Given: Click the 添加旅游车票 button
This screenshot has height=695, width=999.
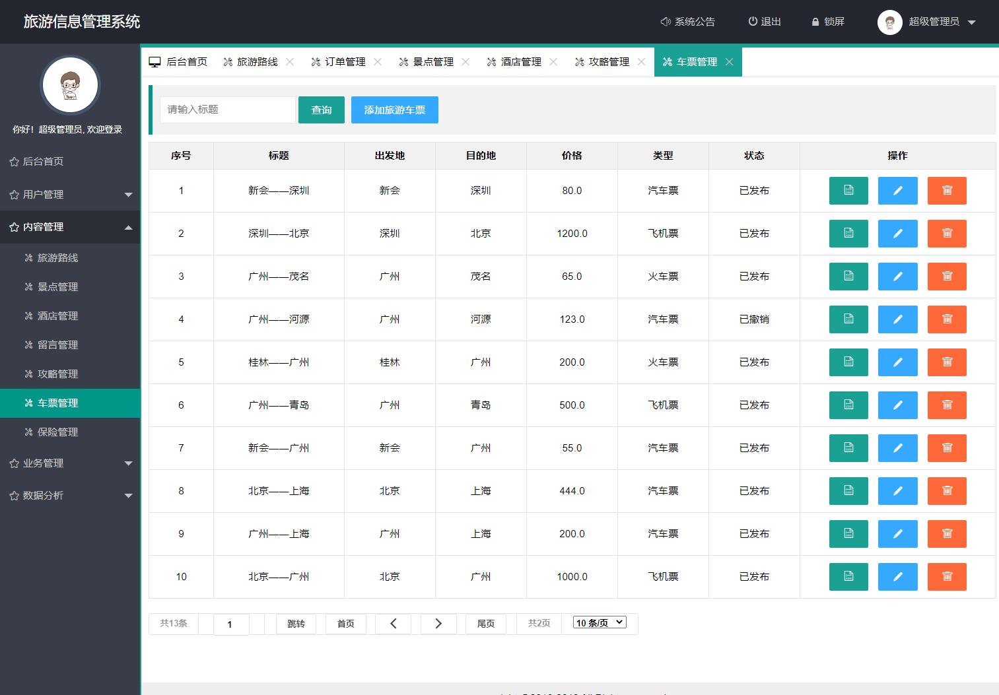Looking at the screenshot, I should pyautogui.click(x=395, y=110).
